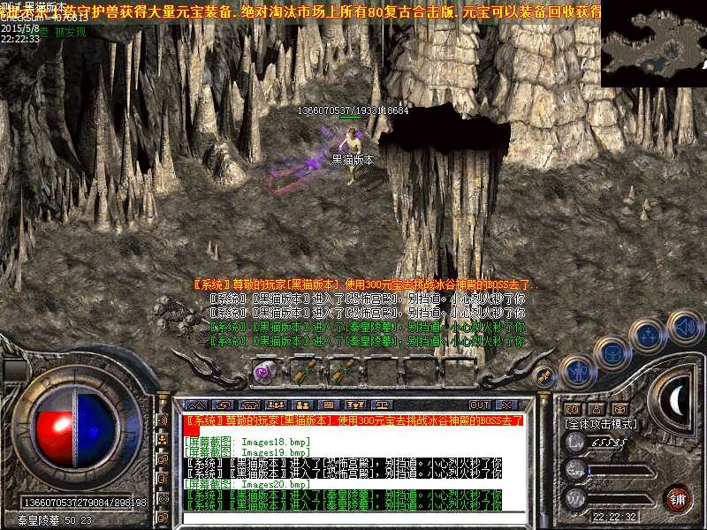The image size is (707, 530).
Task: Click the red 300元宝 system message in chat box
Action: 353,425
